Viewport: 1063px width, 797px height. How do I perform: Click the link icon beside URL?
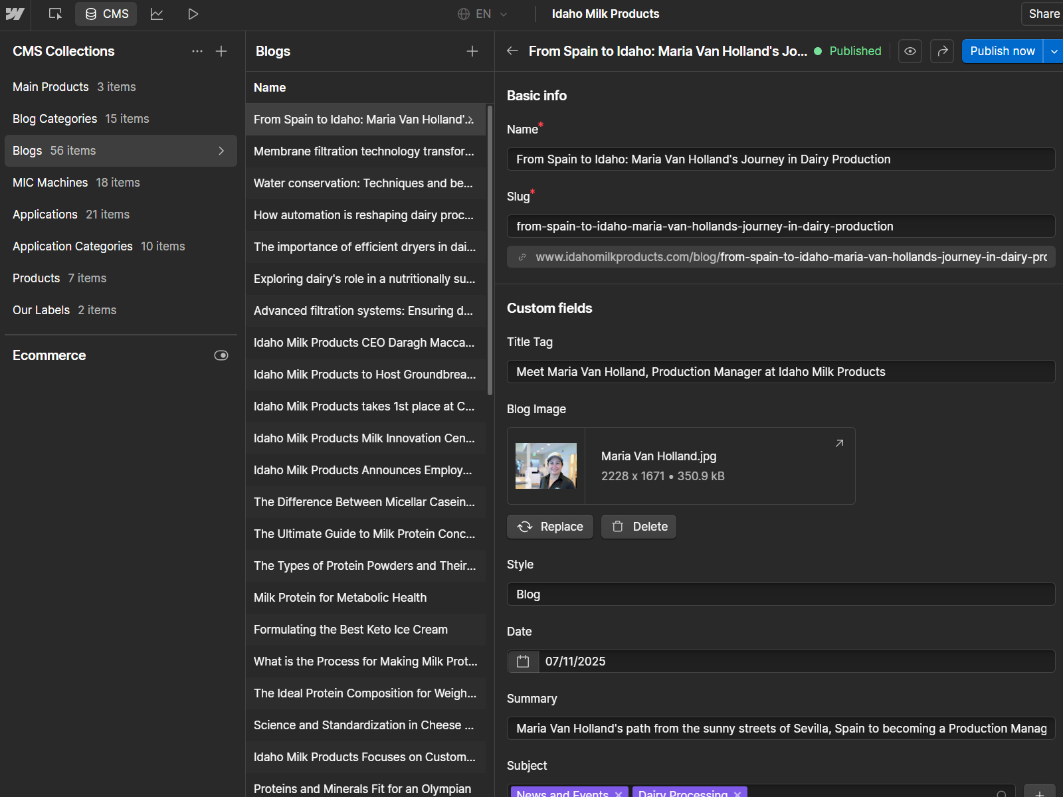pos(522,257)
